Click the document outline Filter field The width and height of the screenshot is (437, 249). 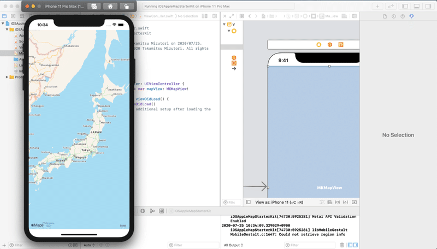[231, 203]
